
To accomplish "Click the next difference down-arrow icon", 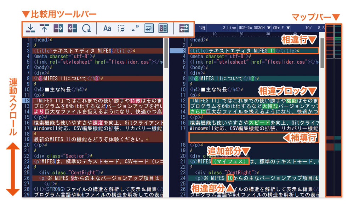I will tap(31, 28).
